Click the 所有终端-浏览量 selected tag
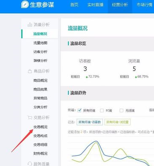 tap(117, 122)
